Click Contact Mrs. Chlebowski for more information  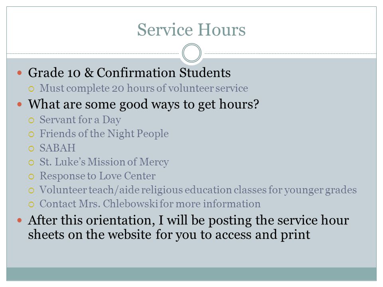(150, 204)
